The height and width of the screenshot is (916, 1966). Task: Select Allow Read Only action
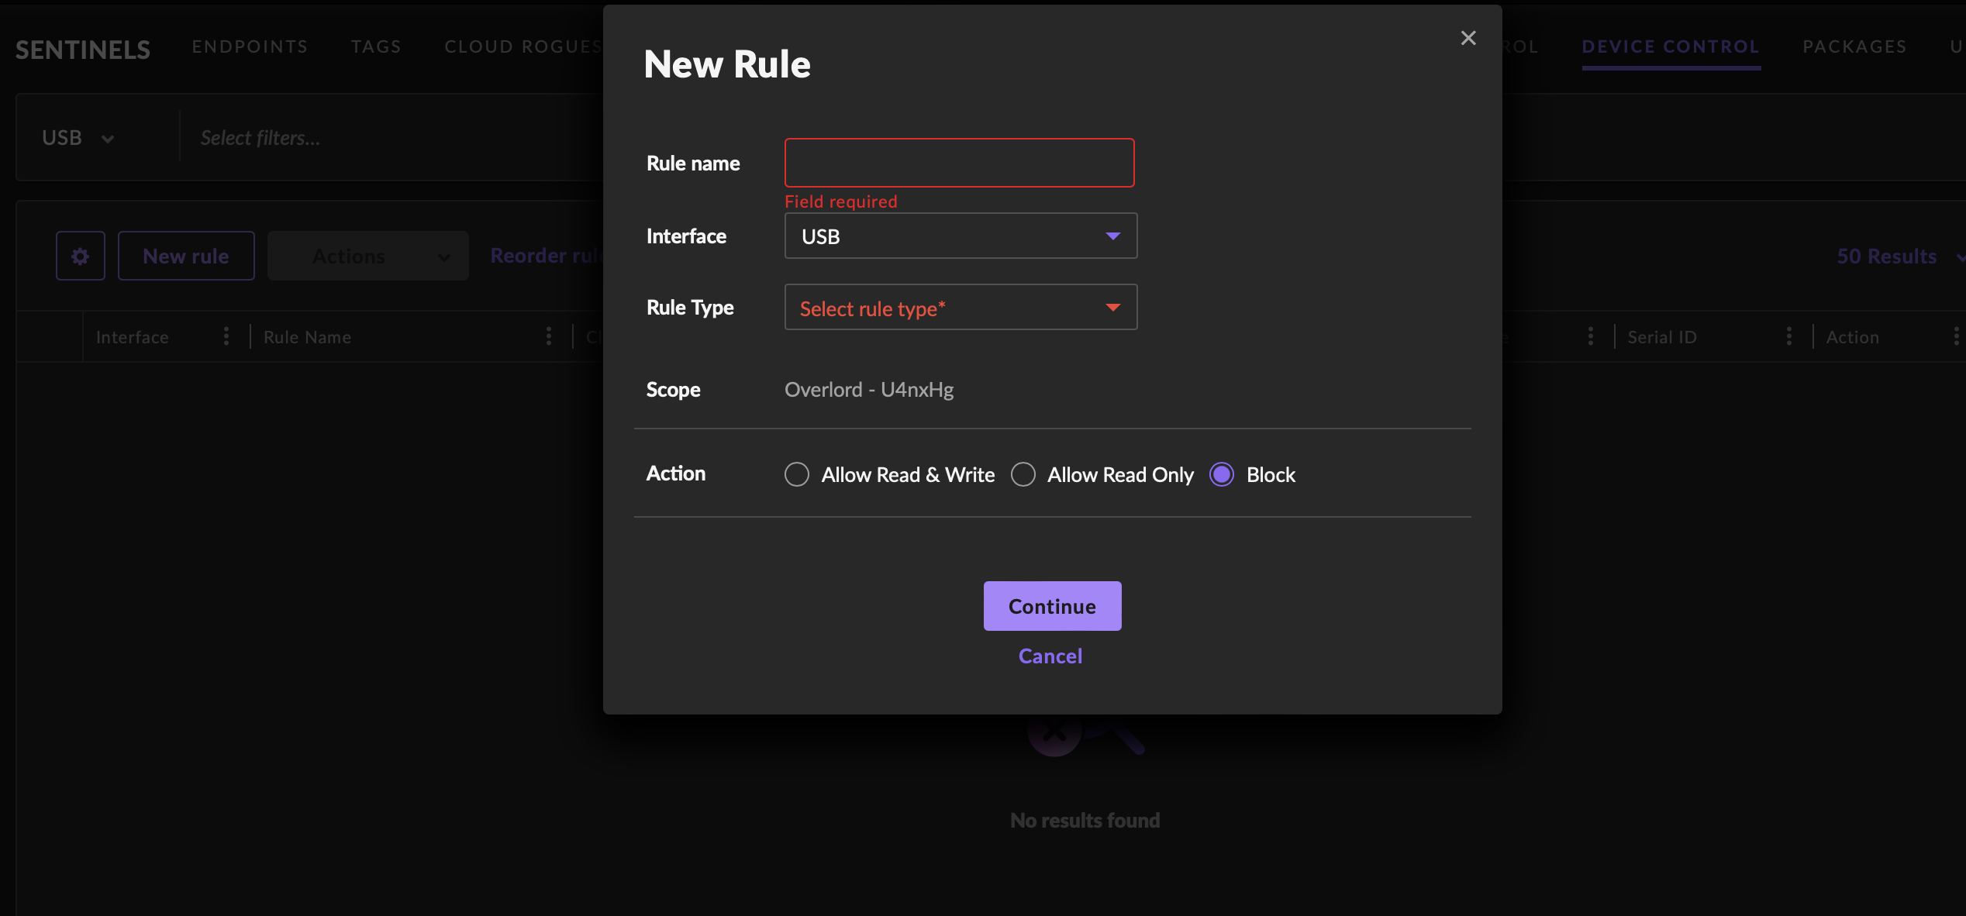1023,474
